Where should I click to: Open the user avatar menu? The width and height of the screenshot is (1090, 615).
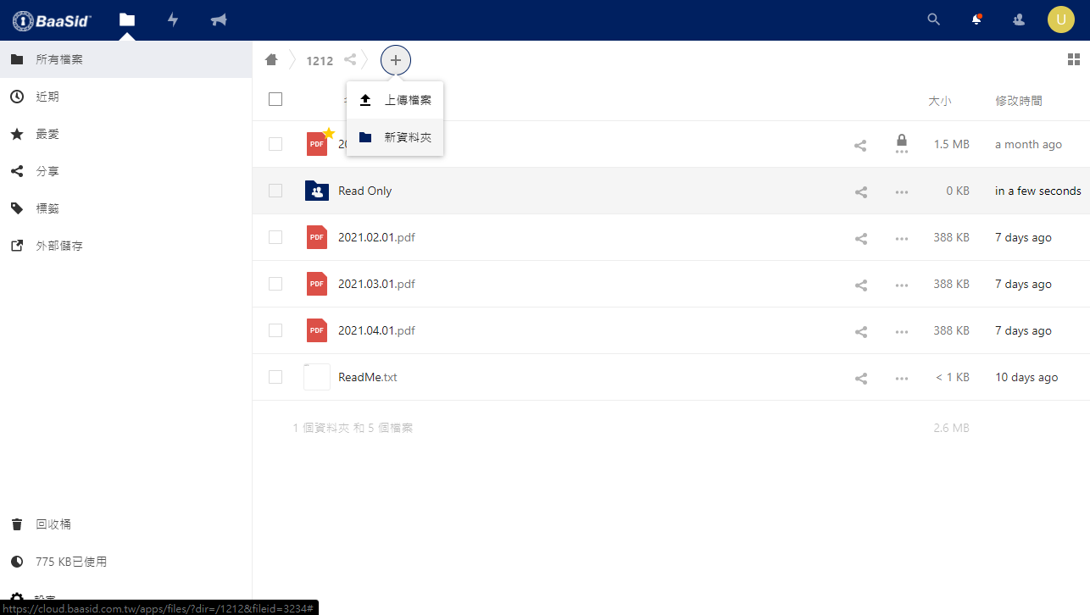coord(1060,19)
